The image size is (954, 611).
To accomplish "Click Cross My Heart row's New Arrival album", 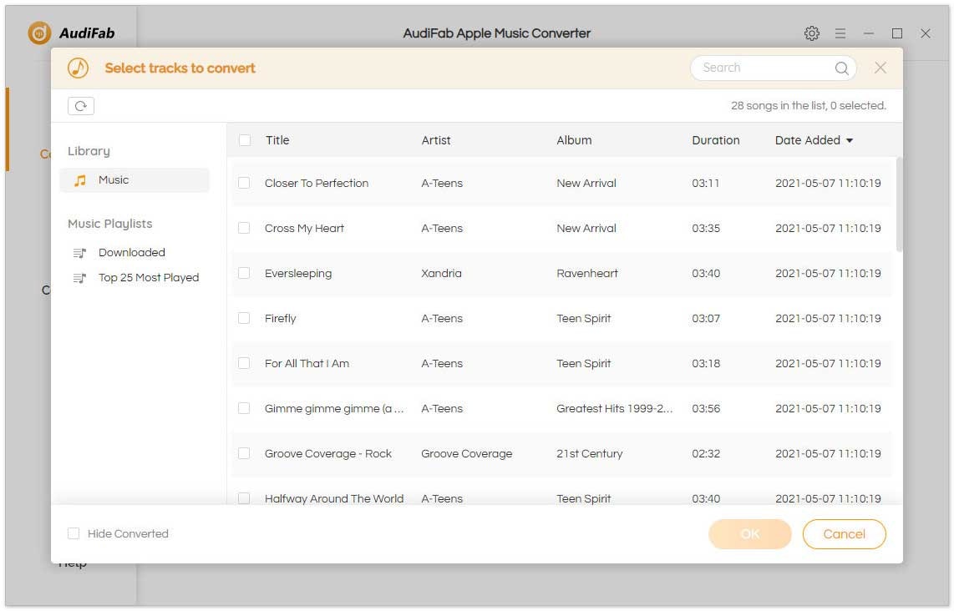I will [586, 228].
